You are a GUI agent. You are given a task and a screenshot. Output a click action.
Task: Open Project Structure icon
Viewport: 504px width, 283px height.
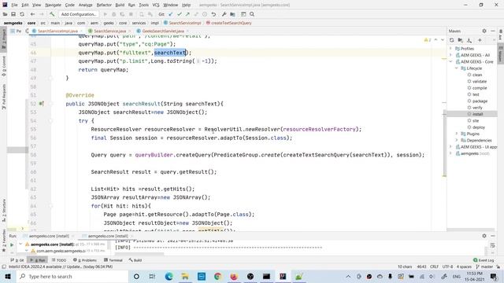tap(232, 14)
